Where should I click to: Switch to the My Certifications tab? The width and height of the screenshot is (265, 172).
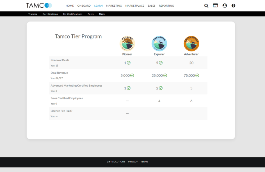[x=73, y=14]
